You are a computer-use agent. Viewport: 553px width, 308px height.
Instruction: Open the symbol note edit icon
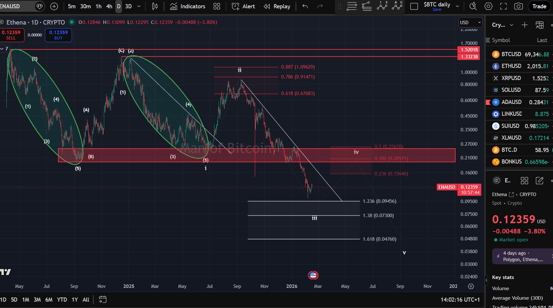(540, 181)
